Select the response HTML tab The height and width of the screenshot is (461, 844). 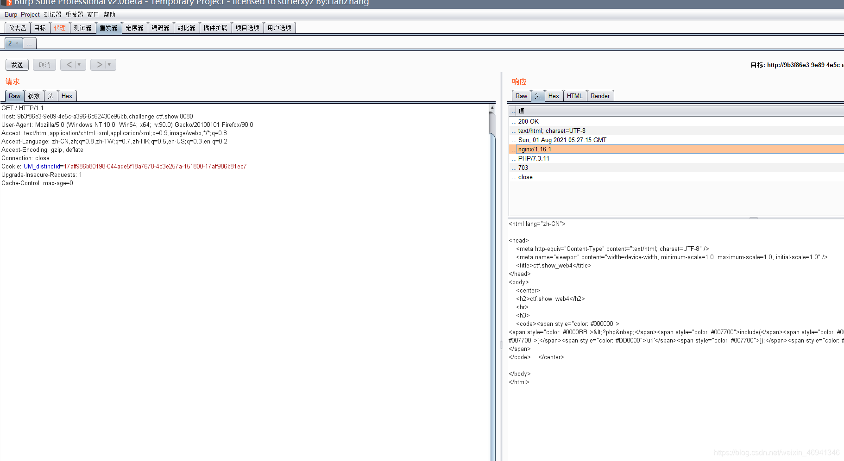pyautogui.click(x=575, y=96)
